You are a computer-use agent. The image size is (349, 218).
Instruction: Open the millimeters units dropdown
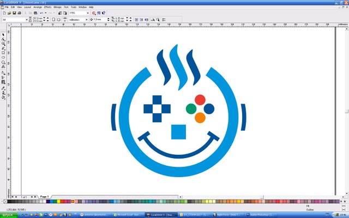click(86, 20)
